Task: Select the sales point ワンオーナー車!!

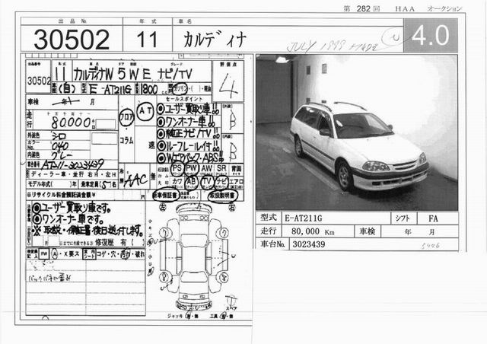Action: pos(186,121)
